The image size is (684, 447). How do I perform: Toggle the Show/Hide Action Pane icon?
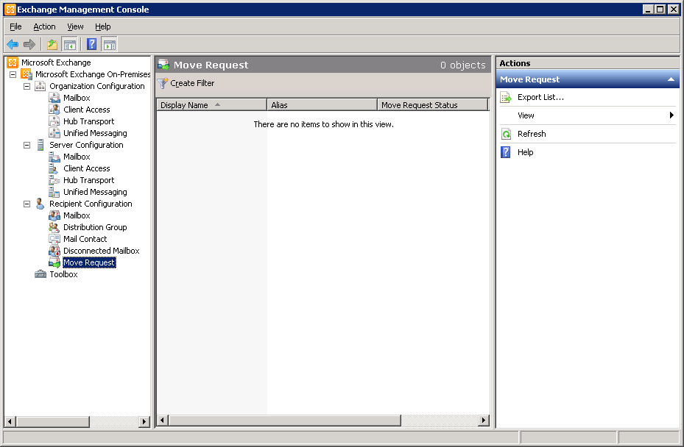click(x=110, y=44)
